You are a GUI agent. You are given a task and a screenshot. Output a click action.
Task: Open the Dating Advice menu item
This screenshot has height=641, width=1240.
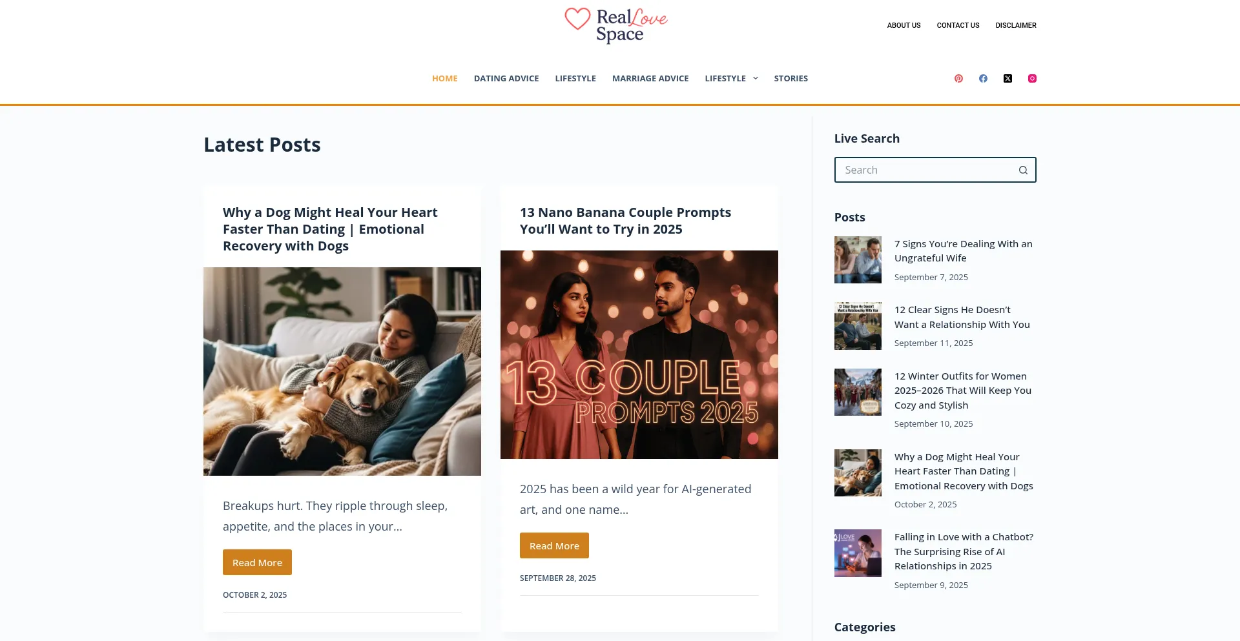tap(506, 78)
